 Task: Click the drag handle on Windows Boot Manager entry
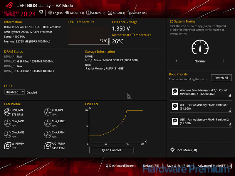229,96
